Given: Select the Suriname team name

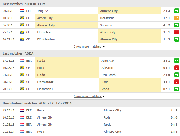Looking at the screenshot, I should pos(106,25).
